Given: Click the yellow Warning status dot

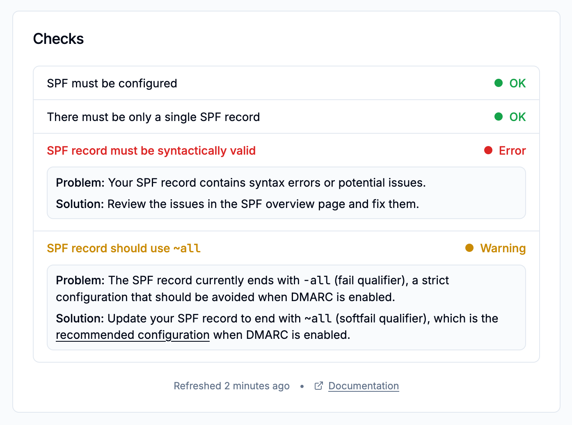Looking at the screenshot, I should pos(469,248).
